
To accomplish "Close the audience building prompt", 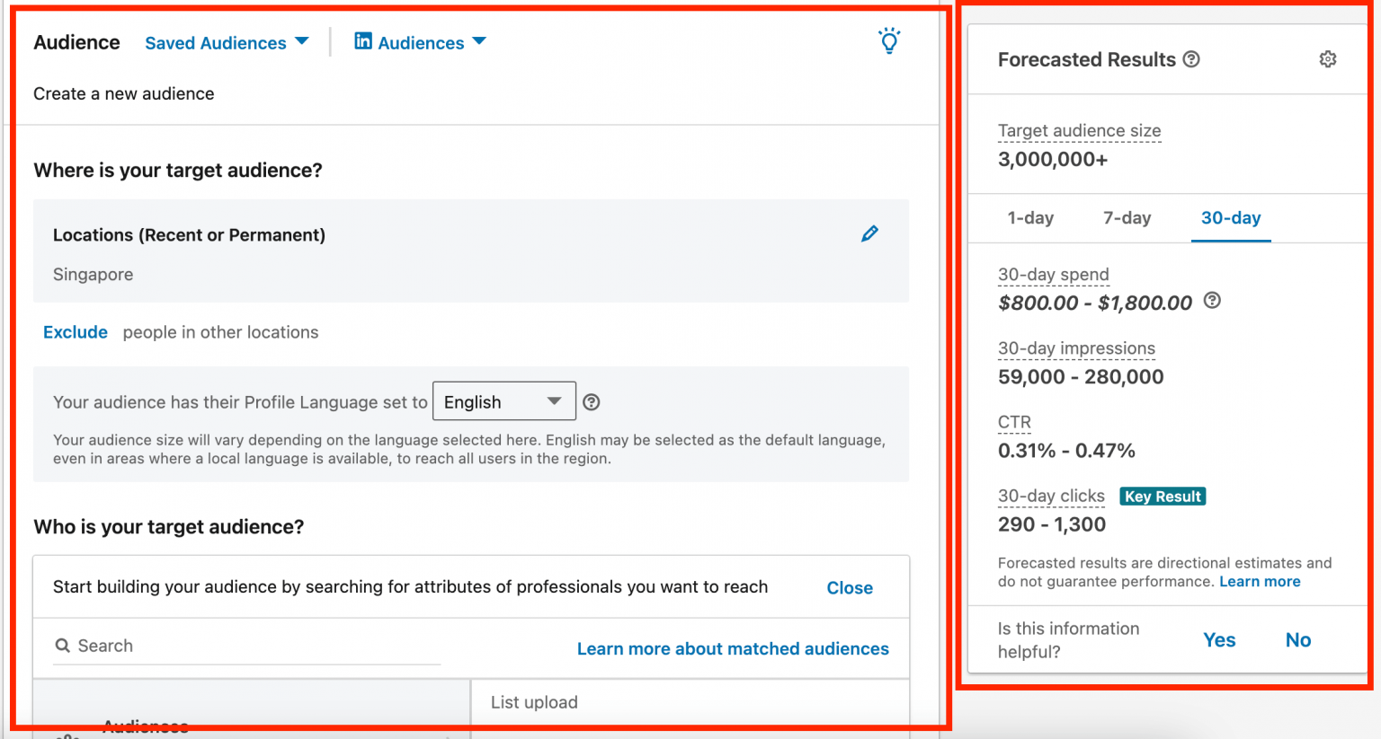I will coord(849,587).
